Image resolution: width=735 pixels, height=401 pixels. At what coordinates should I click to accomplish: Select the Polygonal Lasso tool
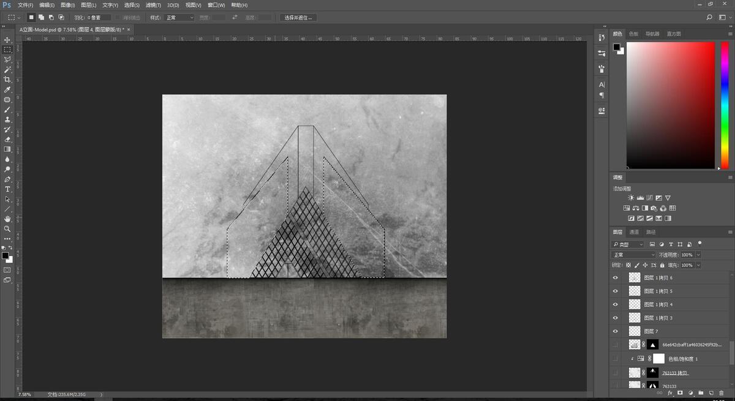(7, 59)
